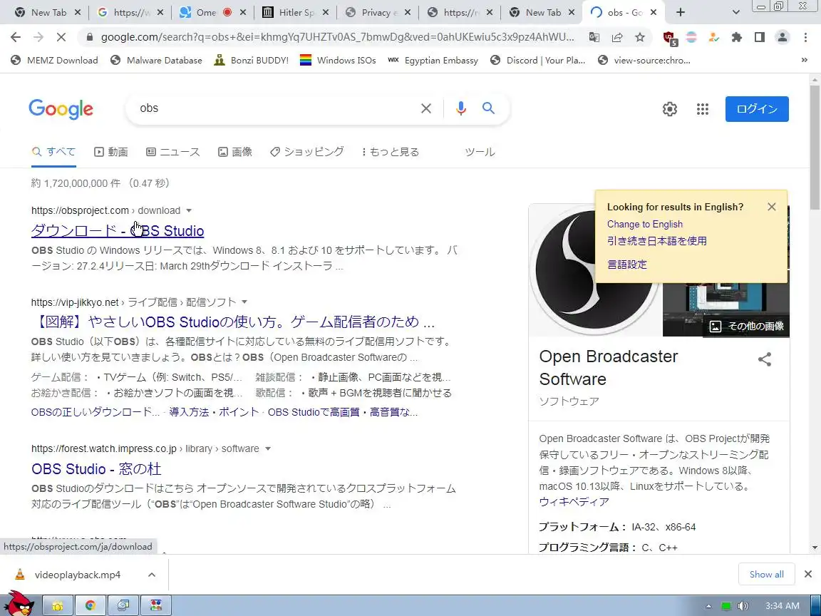Start voice search with the microphone

point(461,108)
